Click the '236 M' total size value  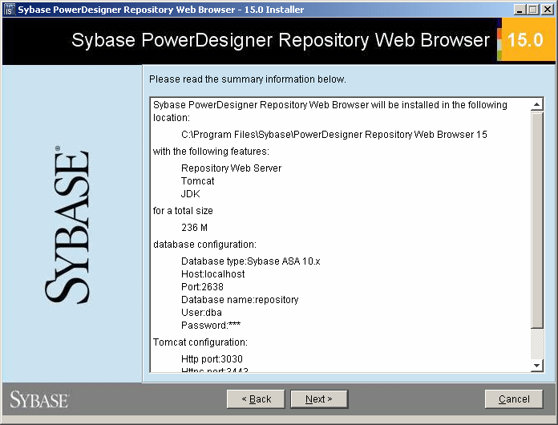pos(194,228)
